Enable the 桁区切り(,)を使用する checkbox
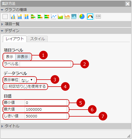The height and width of the screenshot is (139, 132). 6,87
